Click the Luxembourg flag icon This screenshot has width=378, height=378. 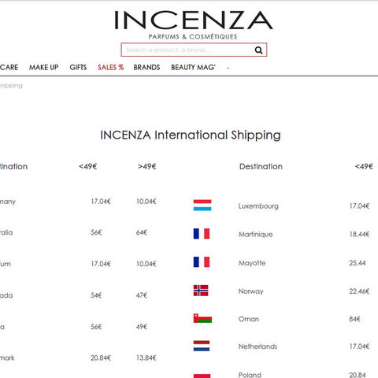[202, 206]
